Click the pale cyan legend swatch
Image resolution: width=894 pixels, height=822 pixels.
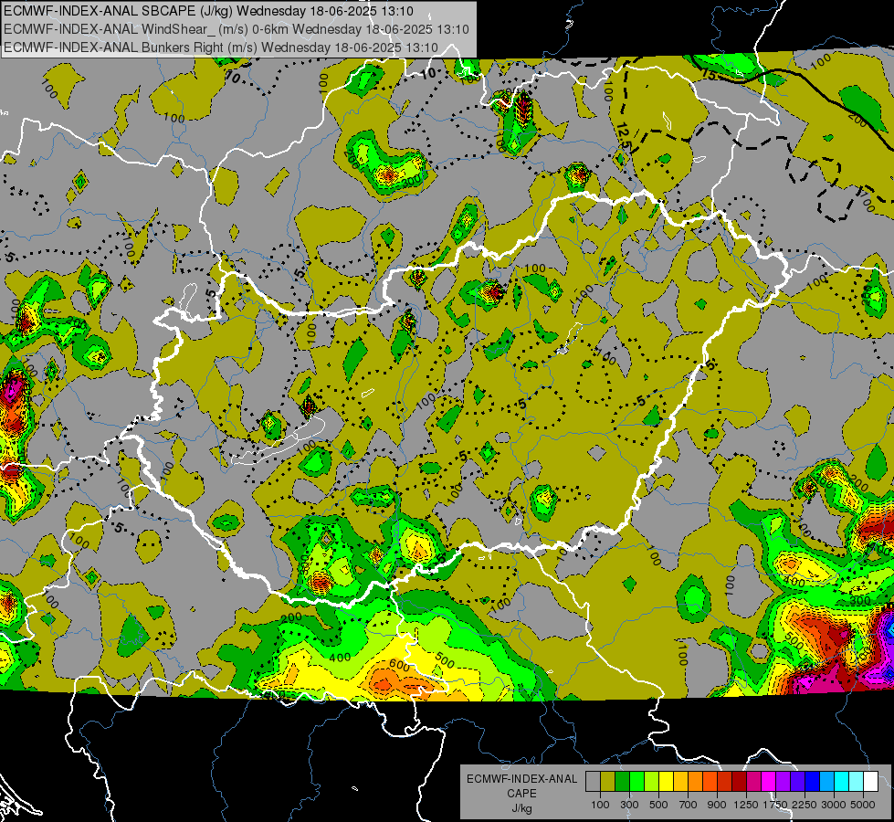coord(857,781)
